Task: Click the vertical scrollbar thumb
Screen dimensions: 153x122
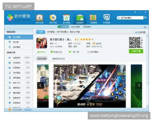Action: click(x=147, y=61)
